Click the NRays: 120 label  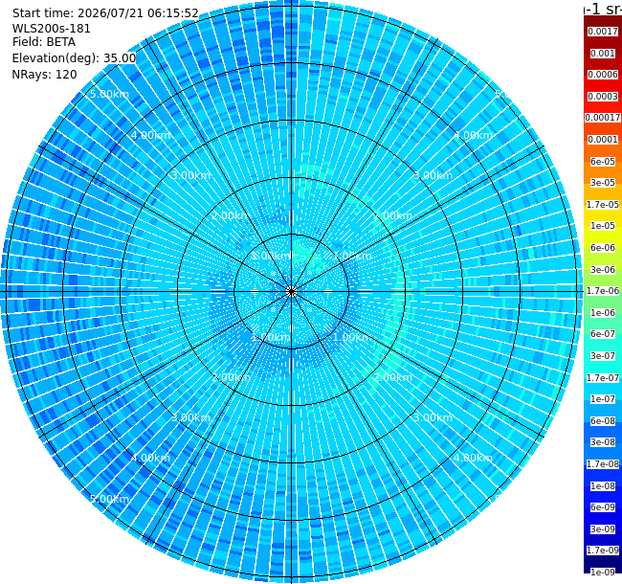click(44, 74)
